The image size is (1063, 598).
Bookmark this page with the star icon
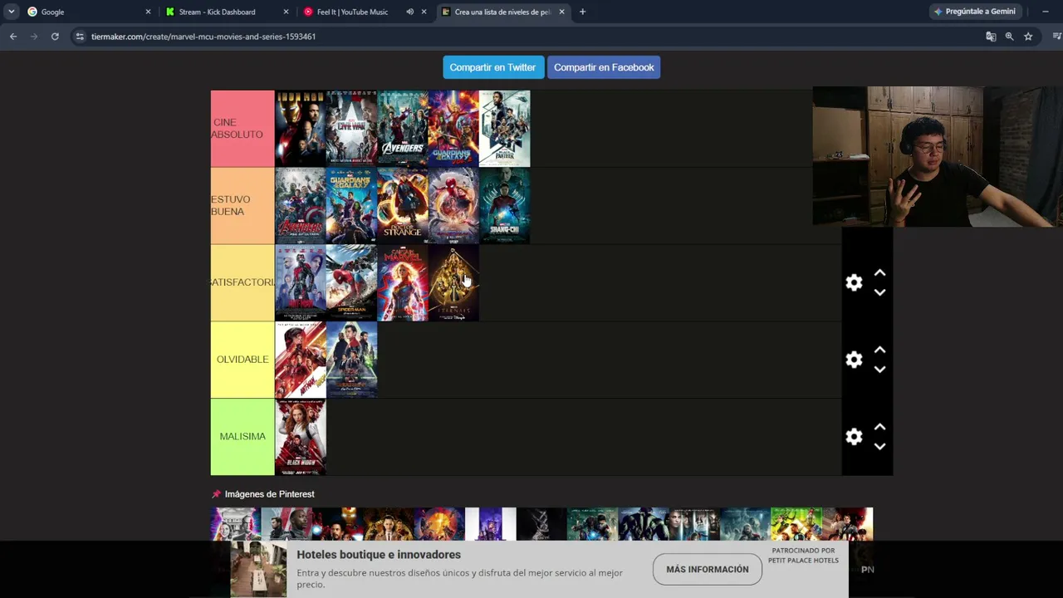point(1028,37)
